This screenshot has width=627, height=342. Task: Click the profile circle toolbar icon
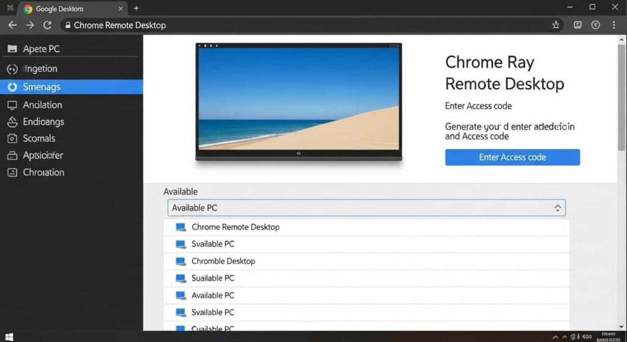tap(596, 24)
